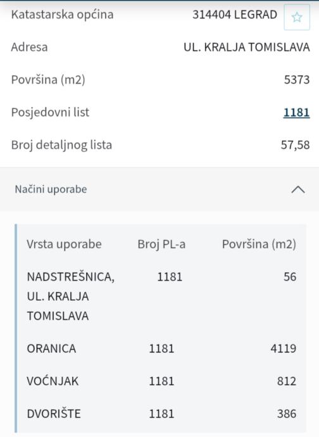319x437 pixels.
Task: Click the Površina (m2) table column header
Action: point(259,244)
